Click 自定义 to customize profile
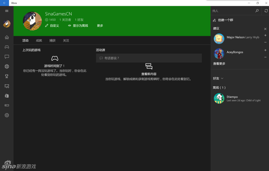 (52, 26)
